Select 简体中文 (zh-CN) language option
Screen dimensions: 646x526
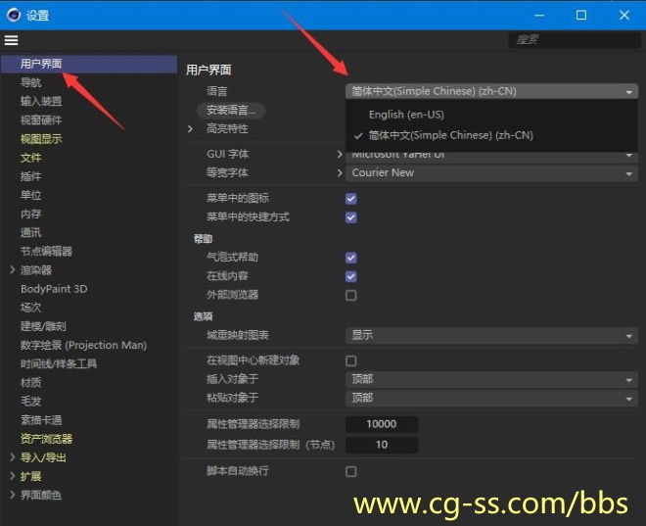[x=450, y=135]
